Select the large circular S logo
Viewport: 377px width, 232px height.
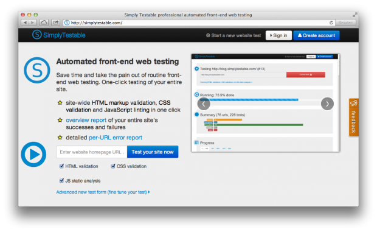pyautogui.click(x=36, y=70)
